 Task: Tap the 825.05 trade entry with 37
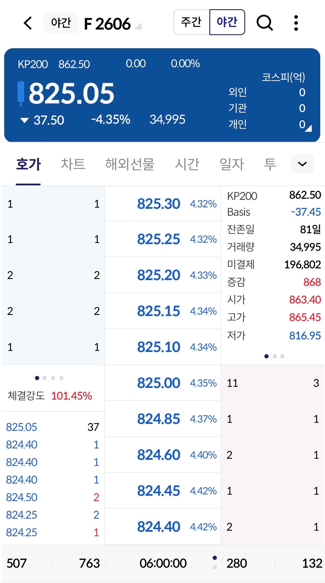[x=52, y=427]
